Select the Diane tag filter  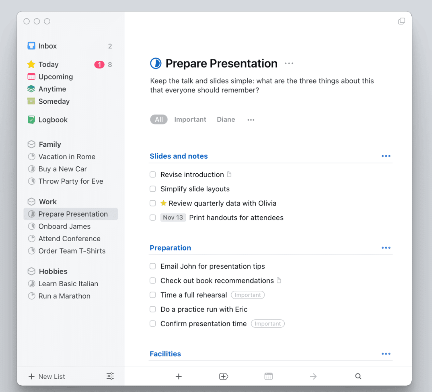coord(226,120)
